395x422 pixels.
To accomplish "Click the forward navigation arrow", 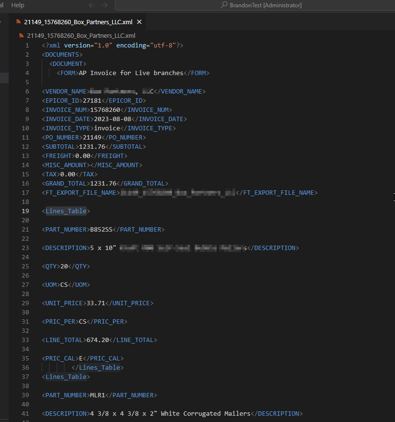I will 105,5.
